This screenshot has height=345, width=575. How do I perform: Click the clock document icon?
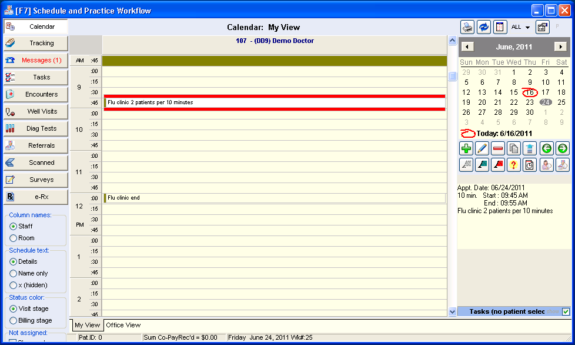[530, 165]
